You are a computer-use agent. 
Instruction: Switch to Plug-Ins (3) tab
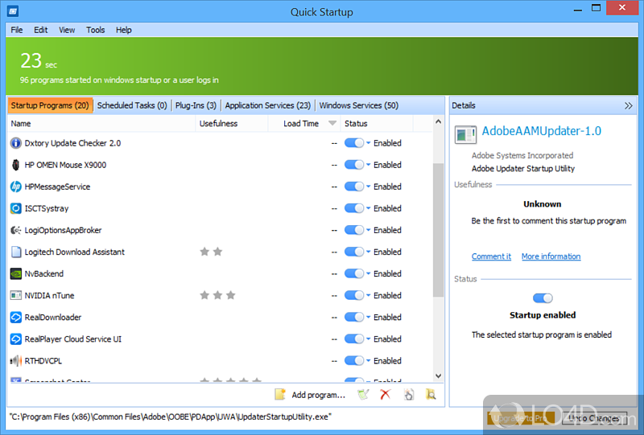[x=196, y=105]
